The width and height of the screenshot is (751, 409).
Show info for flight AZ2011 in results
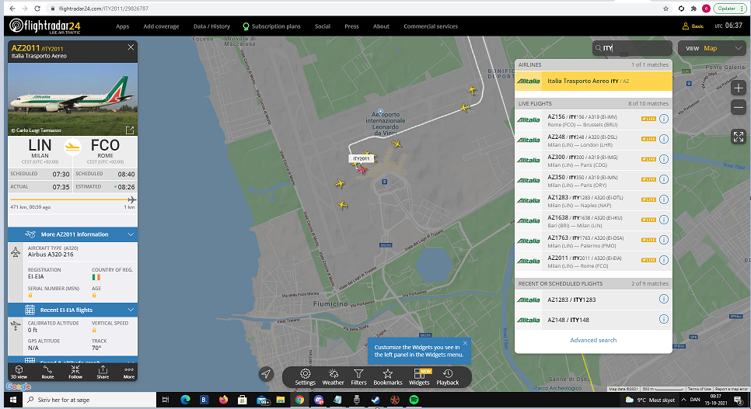coord(664,260)
